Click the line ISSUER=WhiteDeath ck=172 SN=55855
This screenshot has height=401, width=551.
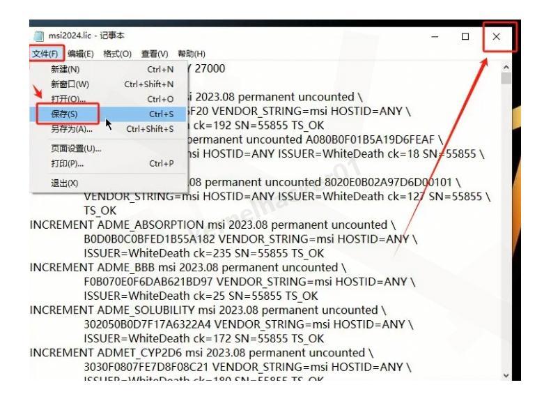point(204,338)
